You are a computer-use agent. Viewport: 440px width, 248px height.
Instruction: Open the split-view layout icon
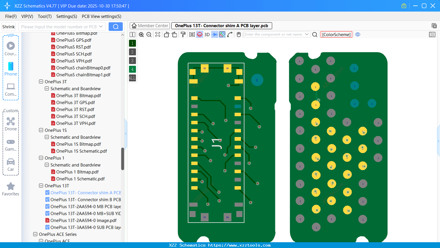point(132,34)
